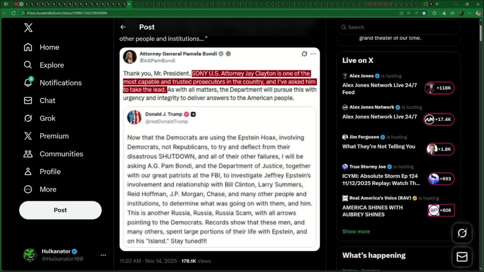This screenshot has width=484, height=272.
Task: Open the floating Messages envelope button
Action: pyautogui.click(x=462, y=257)
